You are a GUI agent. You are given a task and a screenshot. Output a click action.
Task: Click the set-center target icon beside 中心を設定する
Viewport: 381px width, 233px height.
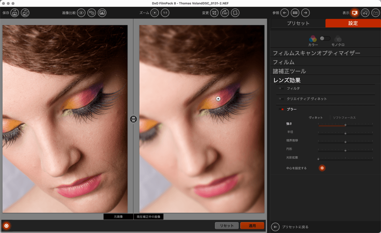[322, 168]
